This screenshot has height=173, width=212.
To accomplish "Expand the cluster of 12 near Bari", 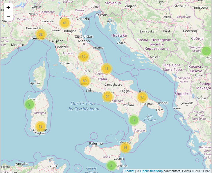I will (142, 97).
